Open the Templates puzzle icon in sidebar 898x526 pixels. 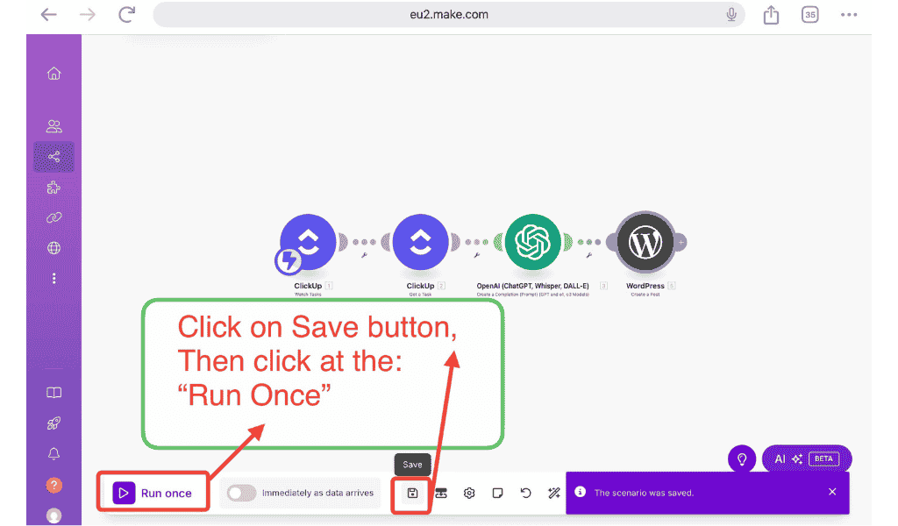(x=53, y=187)
